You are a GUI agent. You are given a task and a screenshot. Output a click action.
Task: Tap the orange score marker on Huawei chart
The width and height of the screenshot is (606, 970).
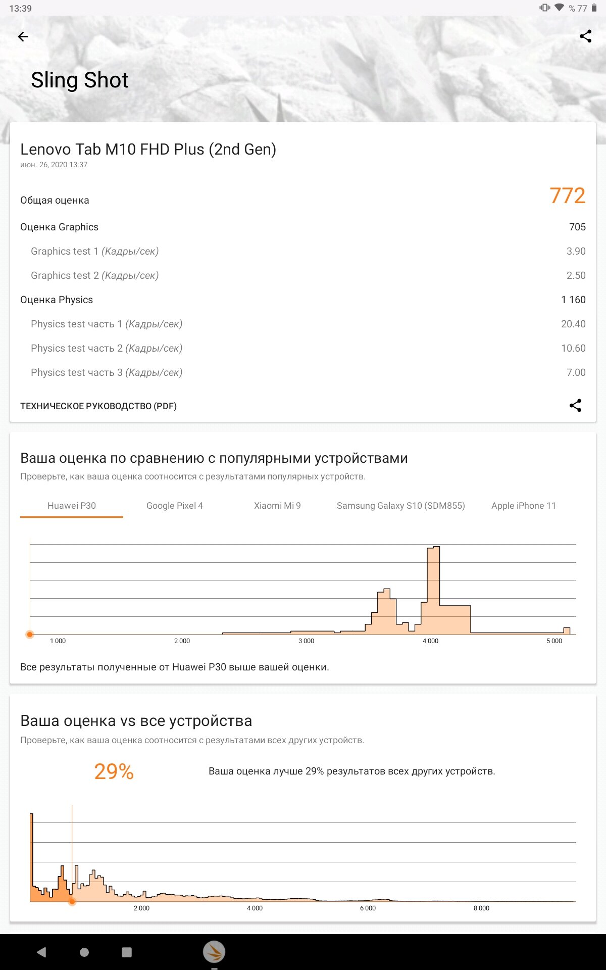[30, 634]
